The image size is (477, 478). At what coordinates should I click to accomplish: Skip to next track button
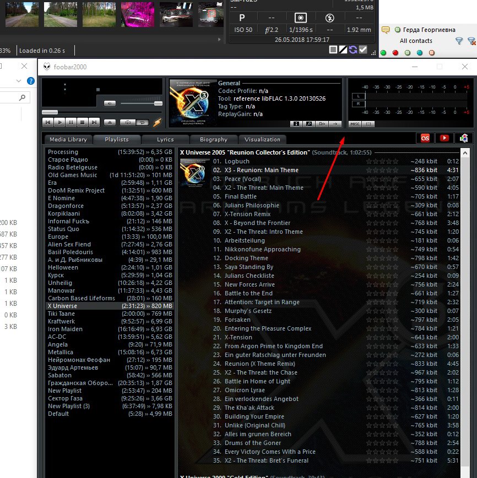[94, 122]
